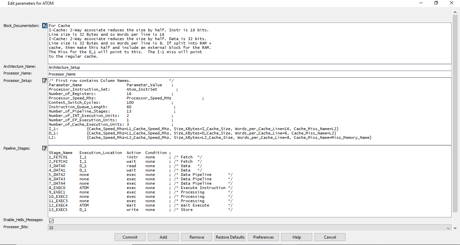
Task: Open the Block_Documentation text editor icon
Action: click(45, 26)
